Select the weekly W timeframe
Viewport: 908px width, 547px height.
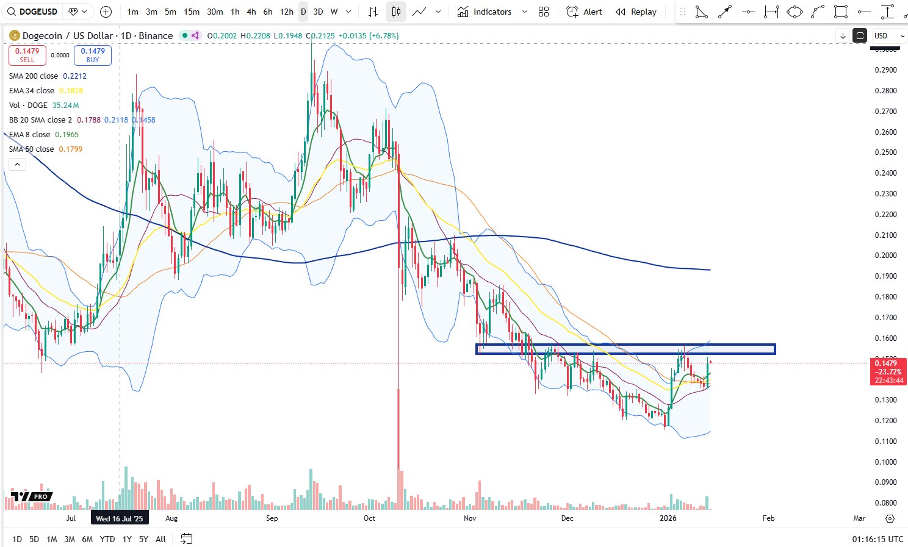click(x=334, y=12)
